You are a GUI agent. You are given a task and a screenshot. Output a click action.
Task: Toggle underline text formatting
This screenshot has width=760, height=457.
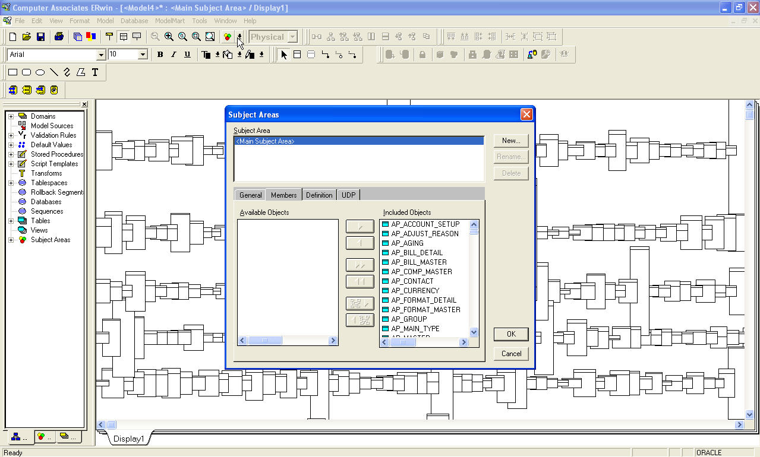(x=187, y=54)
